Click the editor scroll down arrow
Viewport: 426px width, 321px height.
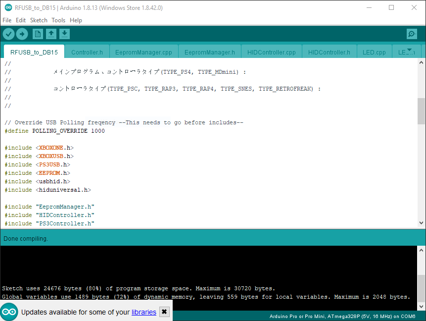tap(421, 223)
